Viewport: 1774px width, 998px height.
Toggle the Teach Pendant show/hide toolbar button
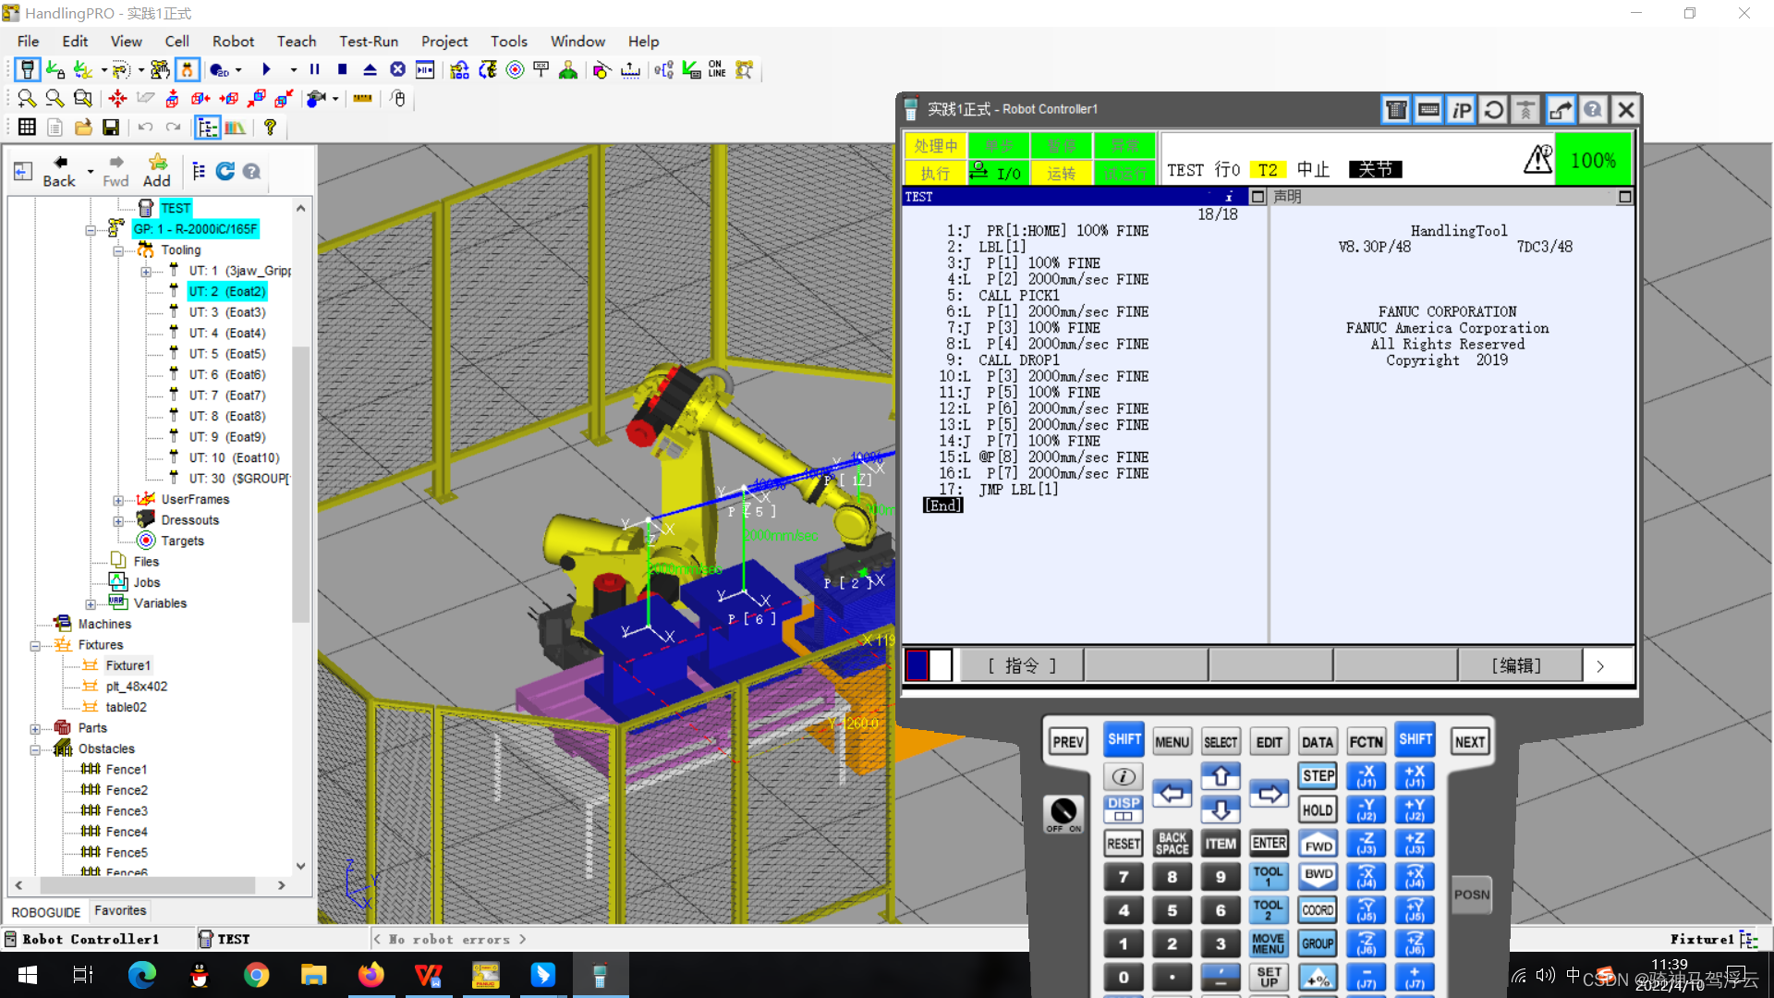(x=27, y=69)
